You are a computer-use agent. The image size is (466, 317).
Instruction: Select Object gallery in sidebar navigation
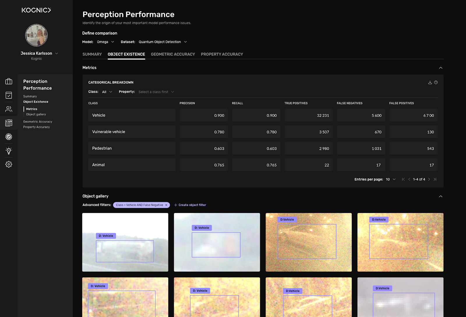pos(36,115)
